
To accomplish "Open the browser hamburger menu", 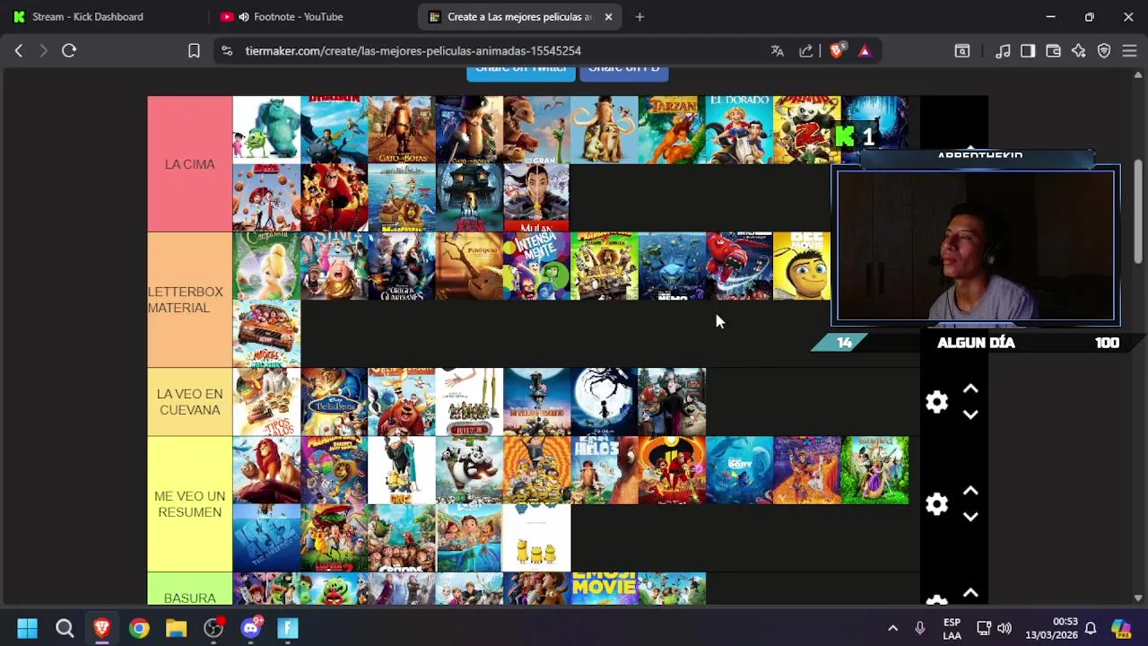I will (1129, 51).
